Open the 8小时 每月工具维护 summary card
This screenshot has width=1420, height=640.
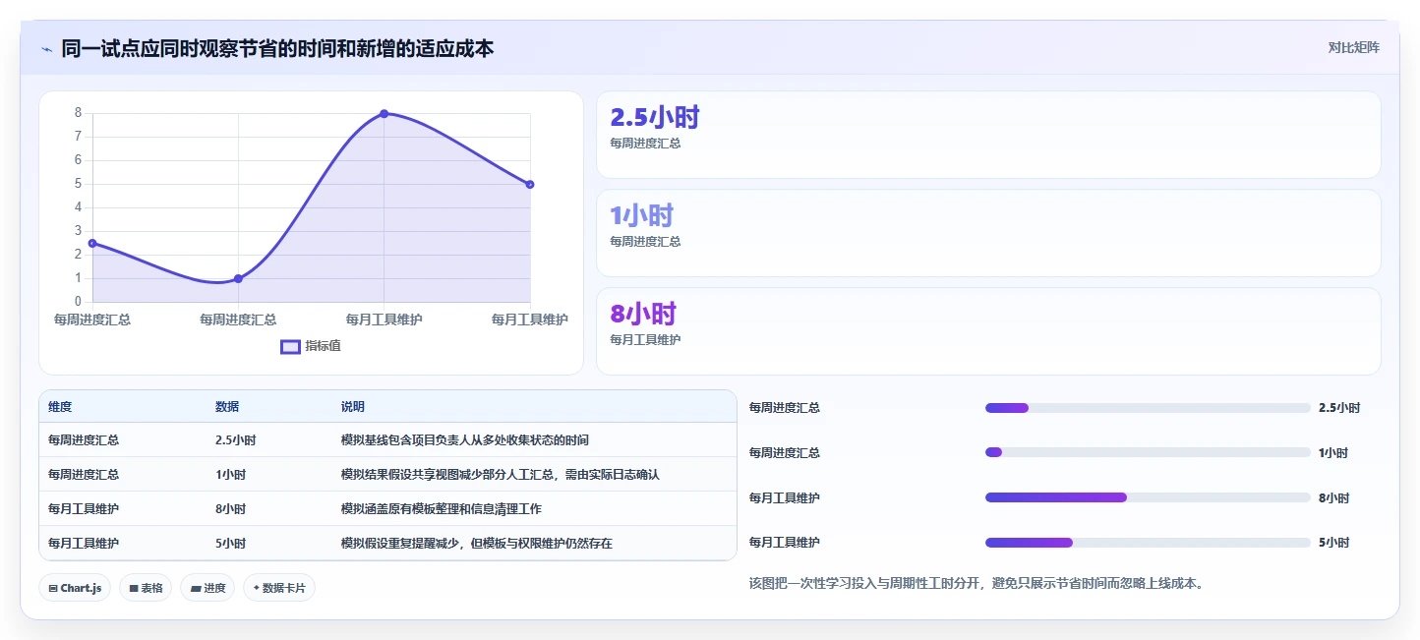coord(988,331)
